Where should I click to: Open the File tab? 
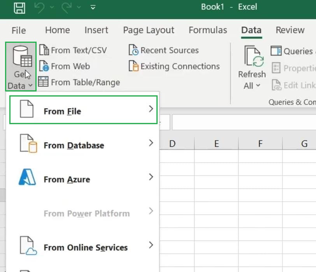[19, 30]
